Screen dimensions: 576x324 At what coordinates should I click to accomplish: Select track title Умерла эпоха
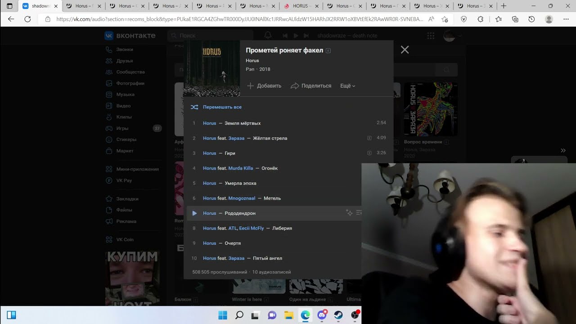[x=240, y=183]
